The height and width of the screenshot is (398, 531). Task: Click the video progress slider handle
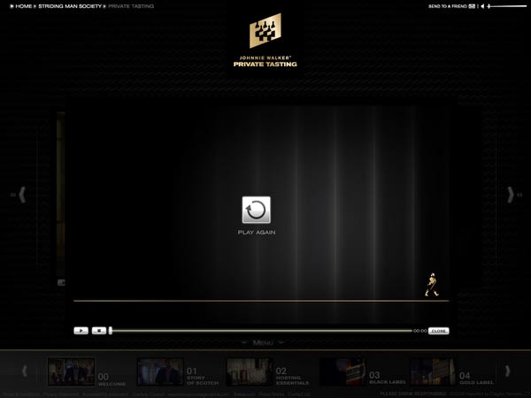click(x=111, y=331)
